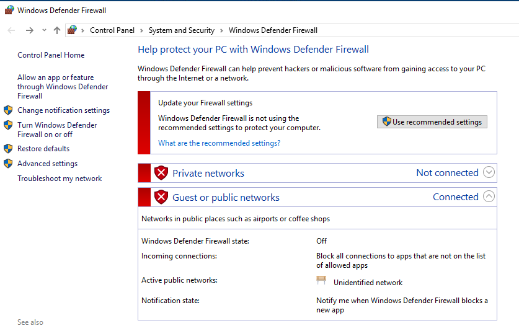Click the firewall state value Off
This screenshot has width=519, height=331.
point(321,241)
